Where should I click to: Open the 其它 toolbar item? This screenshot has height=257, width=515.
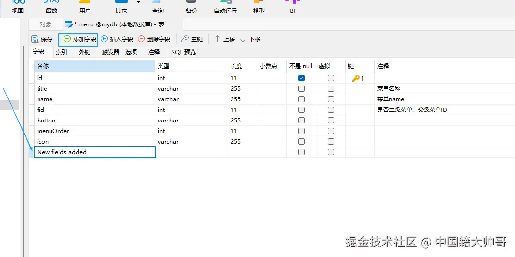click(121, 7)
